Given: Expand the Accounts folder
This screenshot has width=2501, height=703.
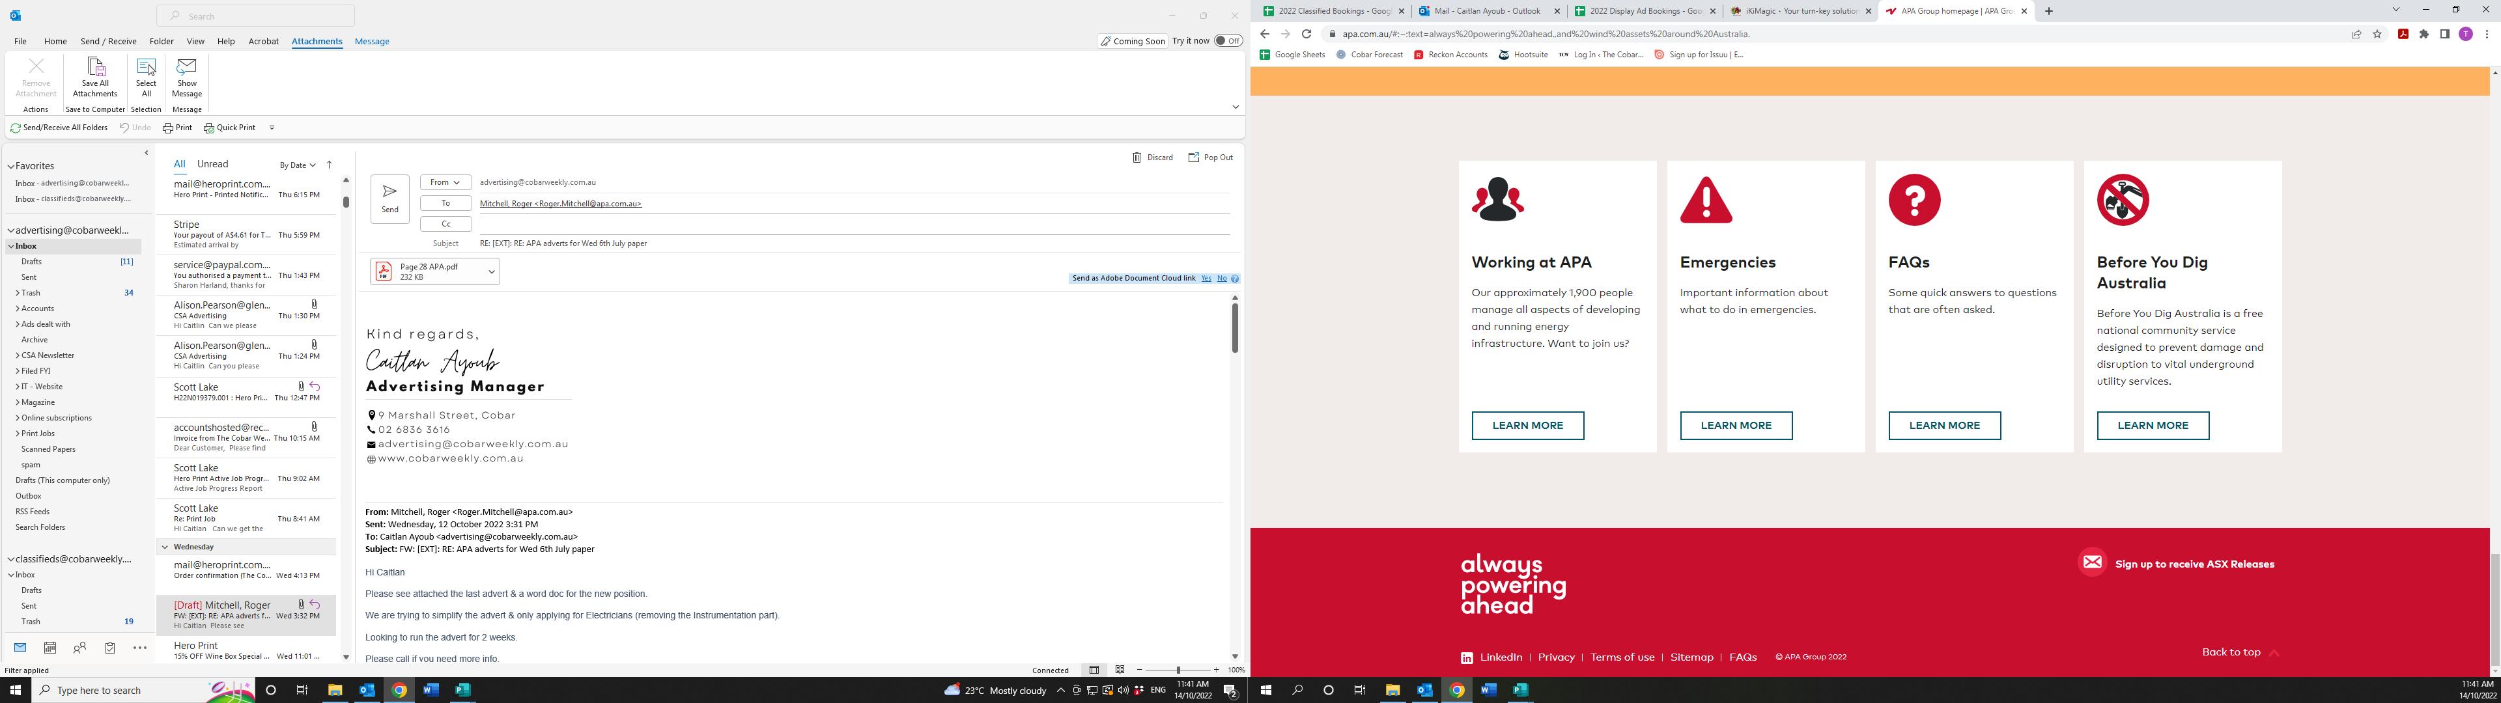Looking at the screenshot, I should pos(18,309).
